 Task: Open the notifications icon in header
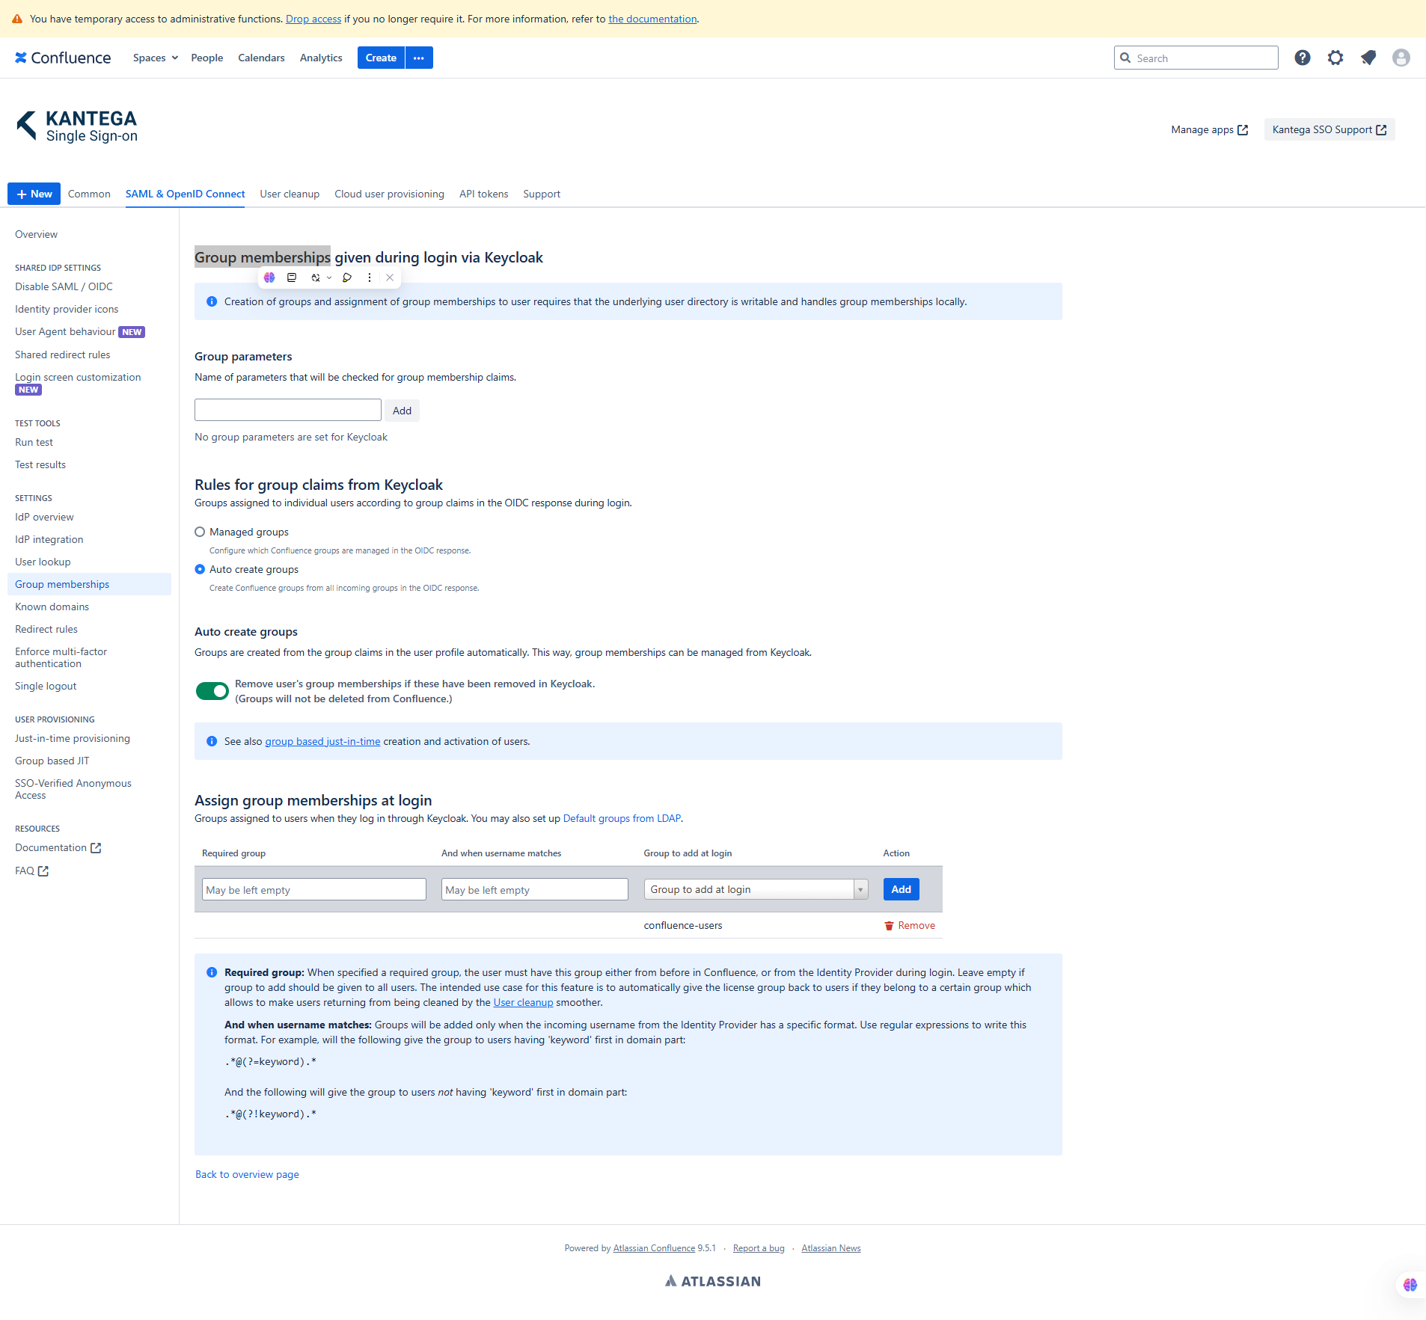coord(1368,58)
